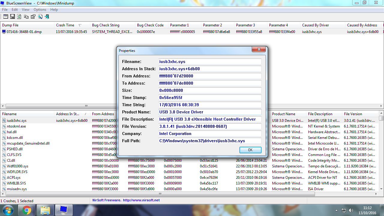Screen dimensions: 384x216
Task: Click the Size field showing 0x000c8000
Action: click(x=210, y=90)
